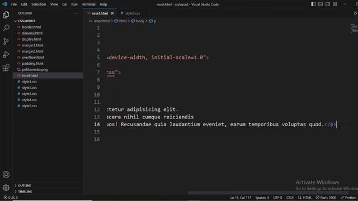Click the minimap at editor right edge
The width and height of the screenshot is (358, 201).
pos(354,28)
